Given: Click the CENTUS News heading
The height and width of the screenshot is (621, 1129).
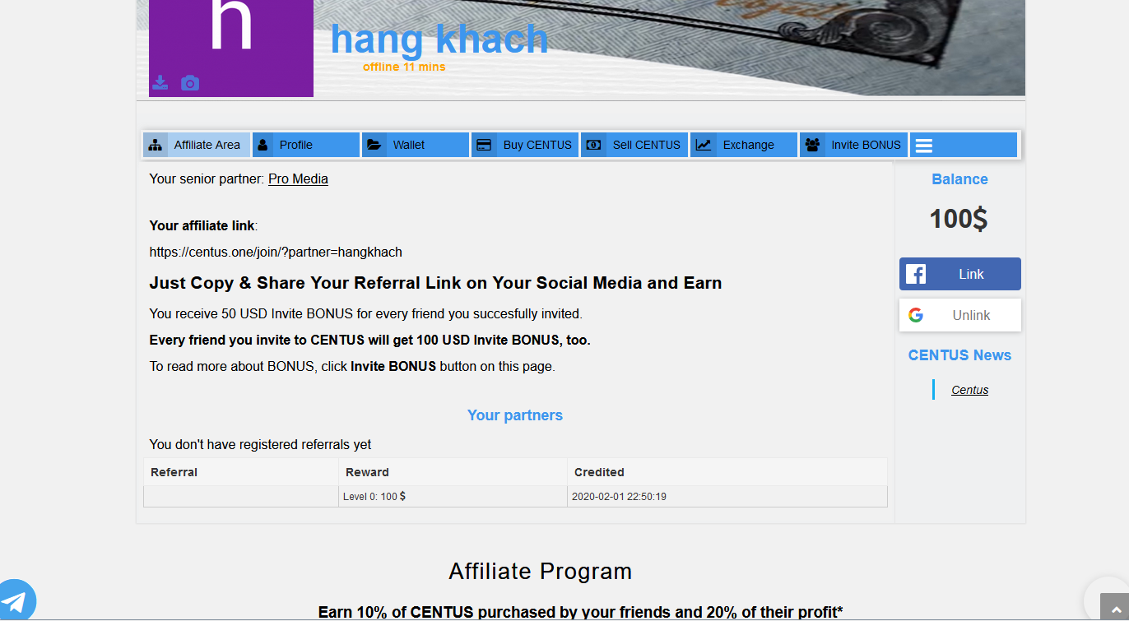Looking at the screenshot, I should (960, 355).
